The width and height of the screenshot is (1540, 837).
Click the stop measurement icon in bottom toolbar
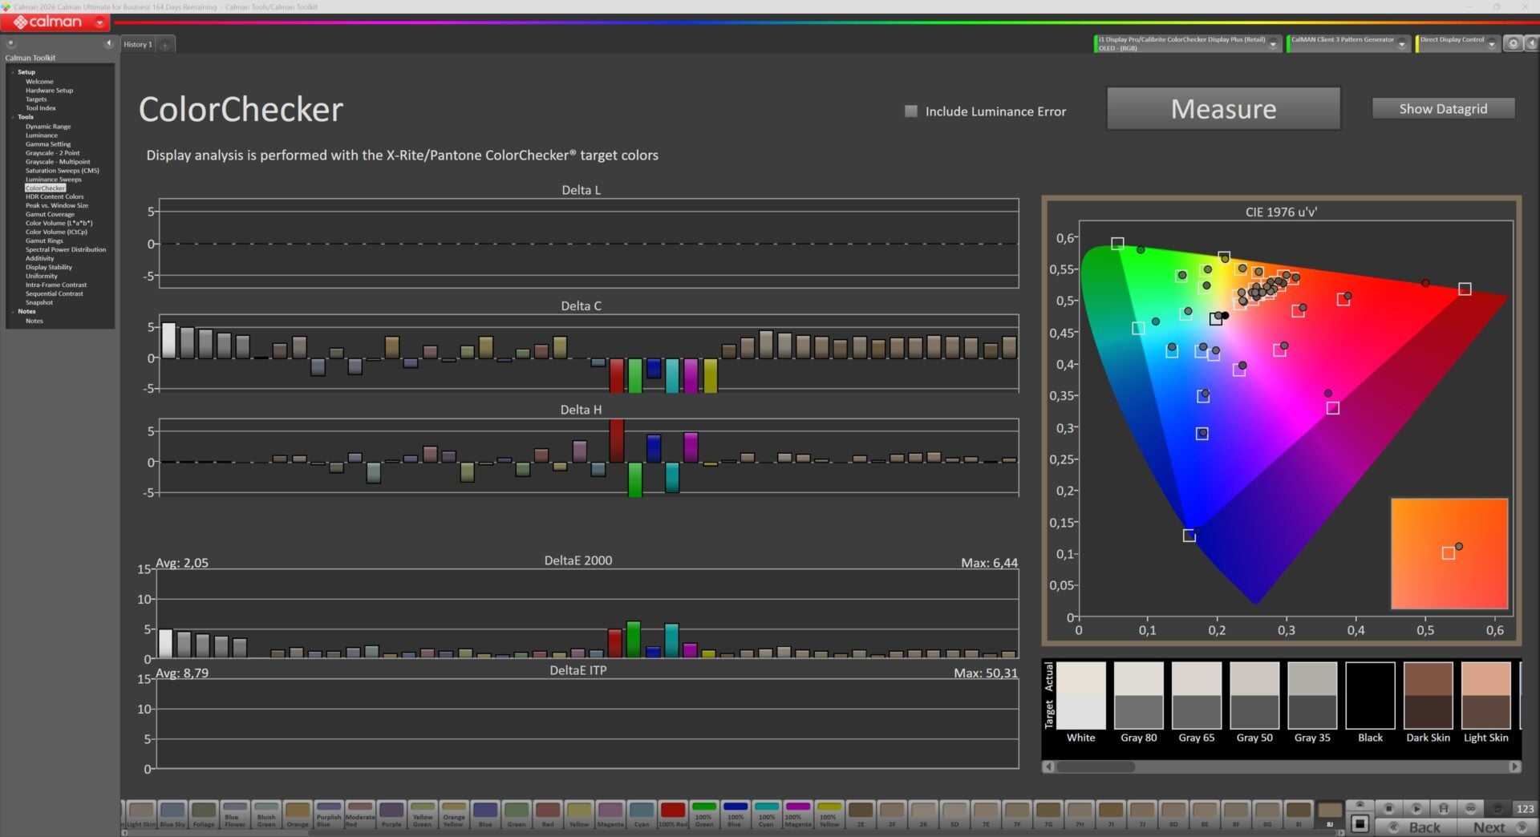point(1388,808)
